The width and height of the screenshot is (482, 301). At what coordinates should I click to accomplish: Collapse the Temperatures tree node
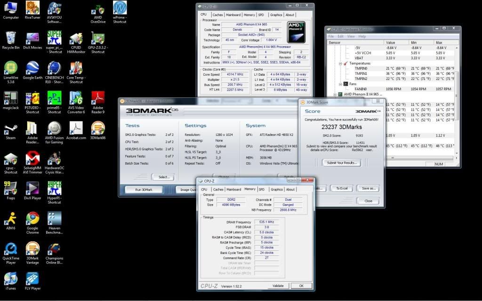(x=340, y=63)
